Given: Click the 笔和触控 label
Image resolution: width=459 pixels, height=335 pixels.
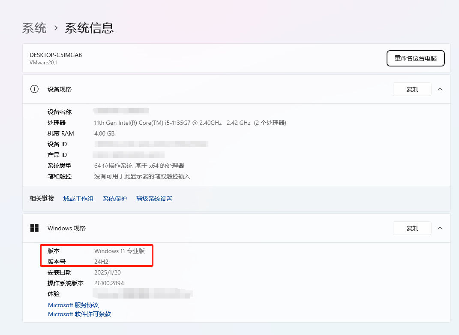Looking at the screenshot, I should [x=60, y=176].
